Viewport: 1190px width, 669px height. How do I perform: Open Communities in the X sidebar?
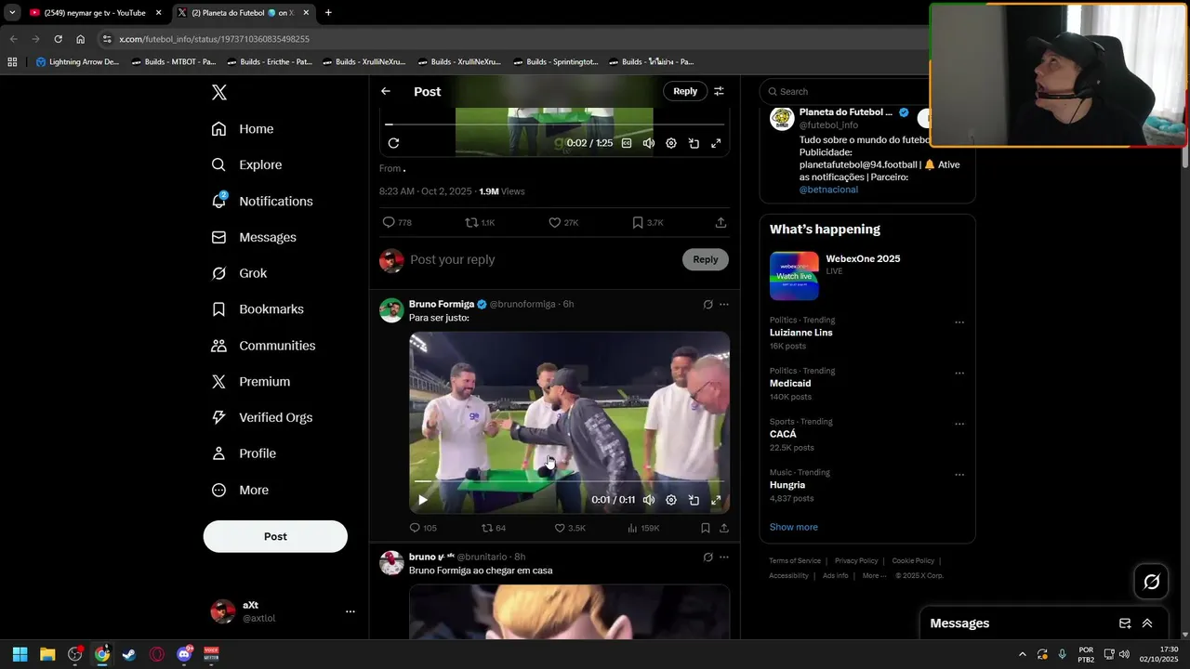click(263, 346)
